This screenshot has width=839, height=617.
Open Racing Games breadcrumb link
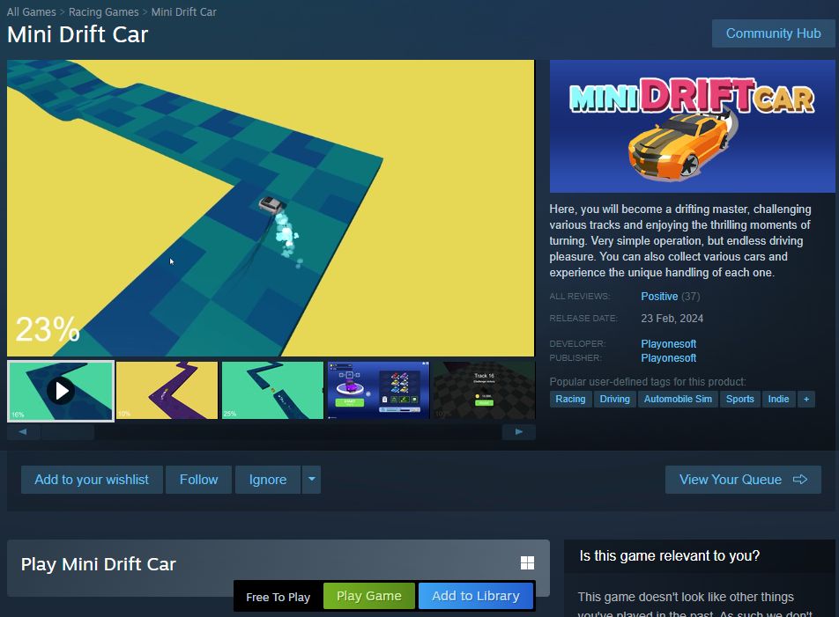coord(103,11)
